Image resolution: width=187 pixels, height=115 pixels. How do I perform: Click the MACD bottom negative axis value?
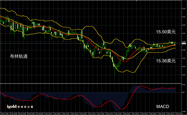point(184,112)
